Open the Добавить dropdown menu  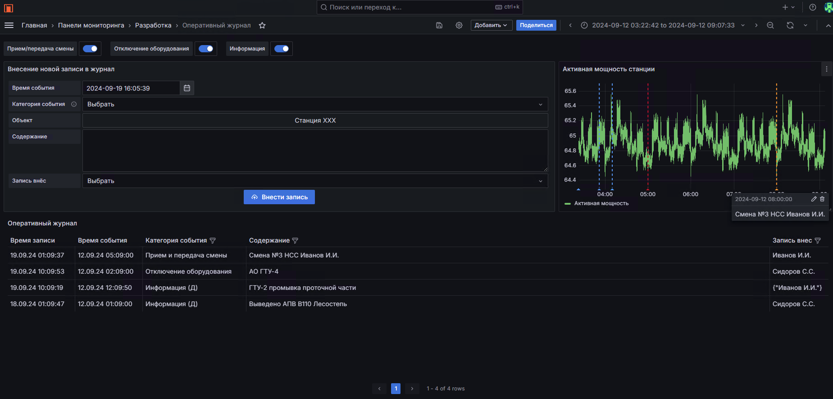(491, 25)
